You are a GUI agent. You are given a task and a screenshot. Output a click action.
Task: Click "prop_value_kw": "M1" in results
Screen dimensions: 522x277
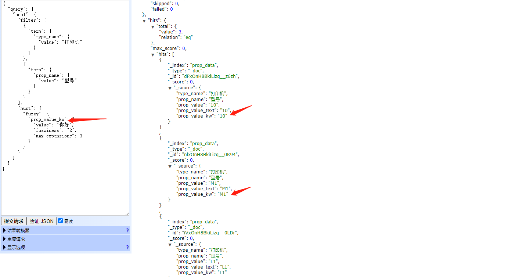(x=202, y=194)
